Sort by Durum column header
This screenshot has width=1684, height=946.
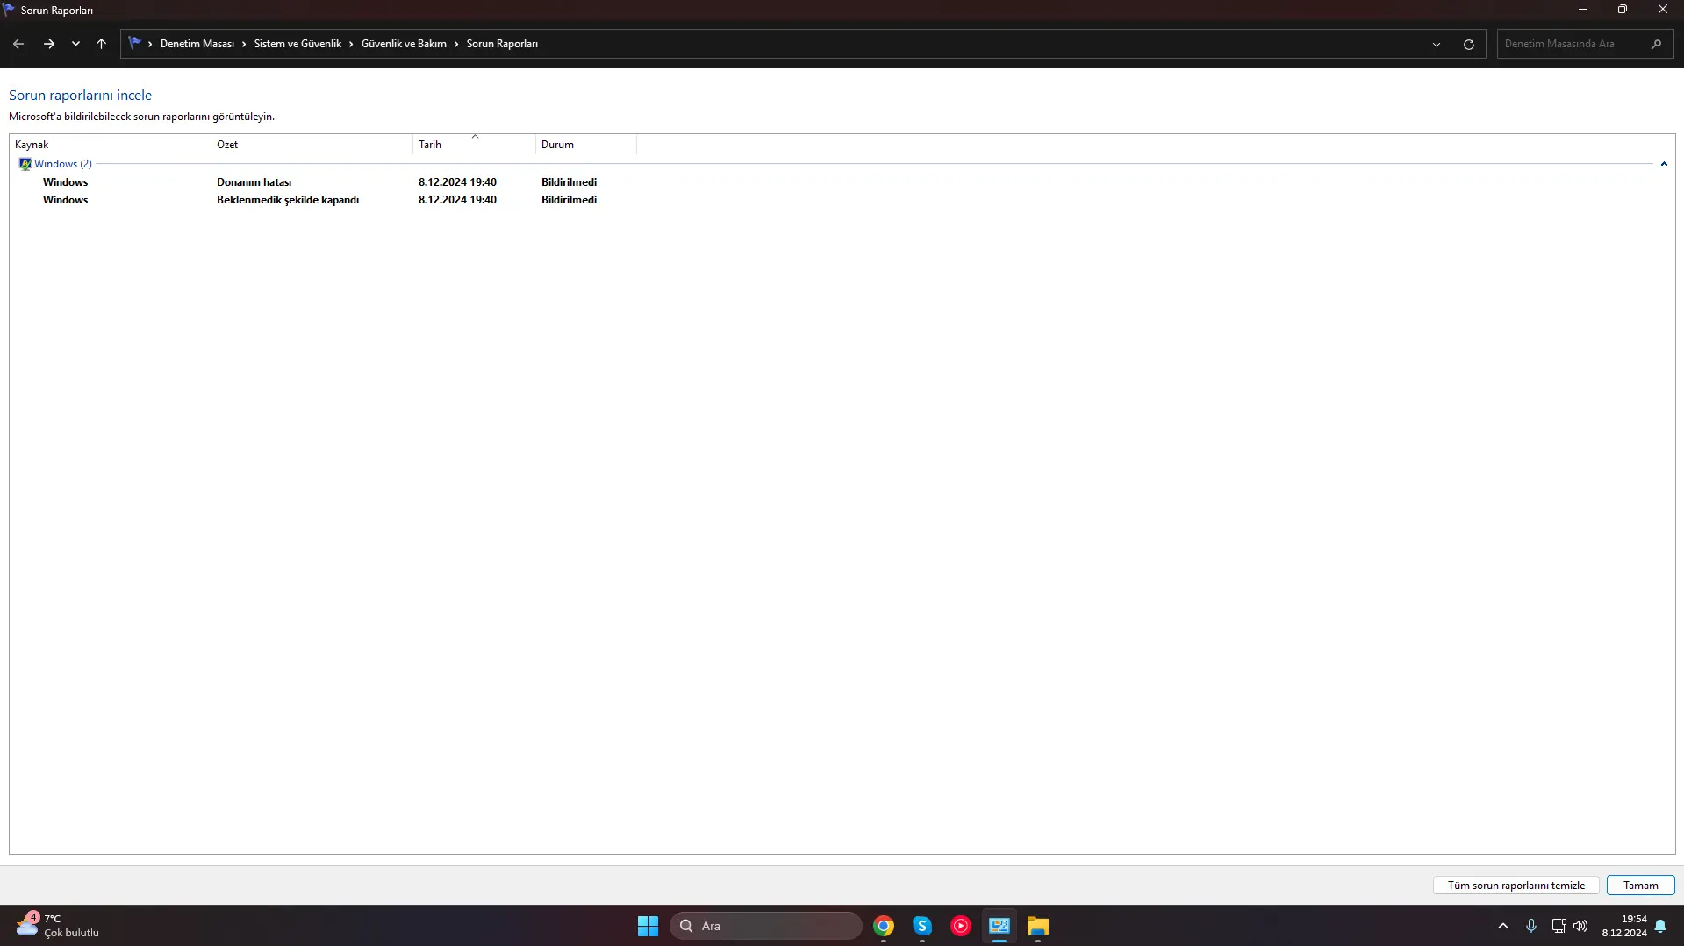[585, 145]
